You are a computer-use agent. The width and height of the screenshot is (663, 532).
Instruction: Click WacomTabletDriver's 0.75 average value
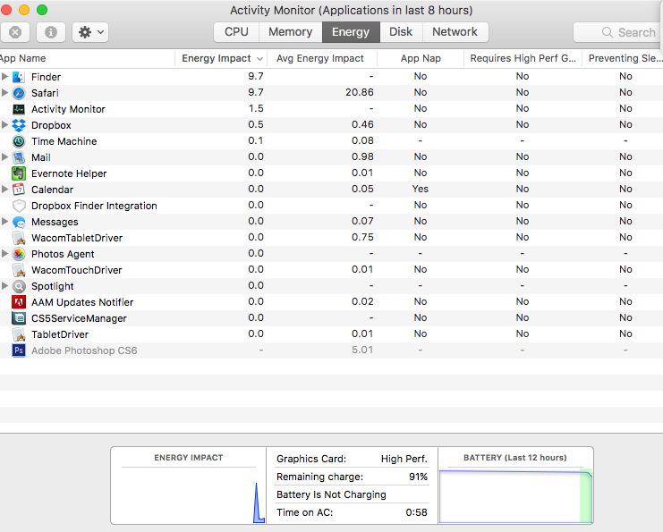(x=362, y=237)
